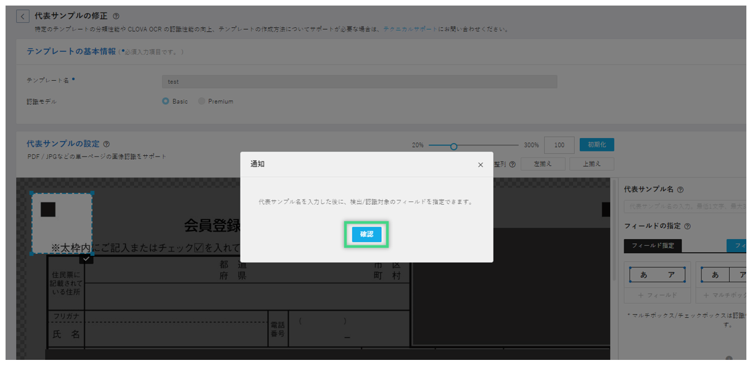Click help icon next to 代表サンプル名
The height and width of the screenshot is (371, 755).
680,190
